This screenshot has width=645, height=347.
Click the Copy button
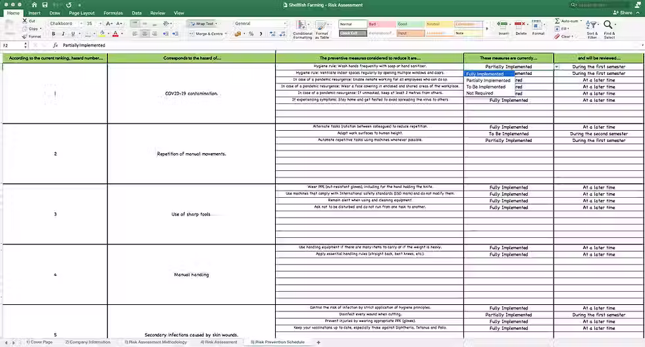pos(32,29)
